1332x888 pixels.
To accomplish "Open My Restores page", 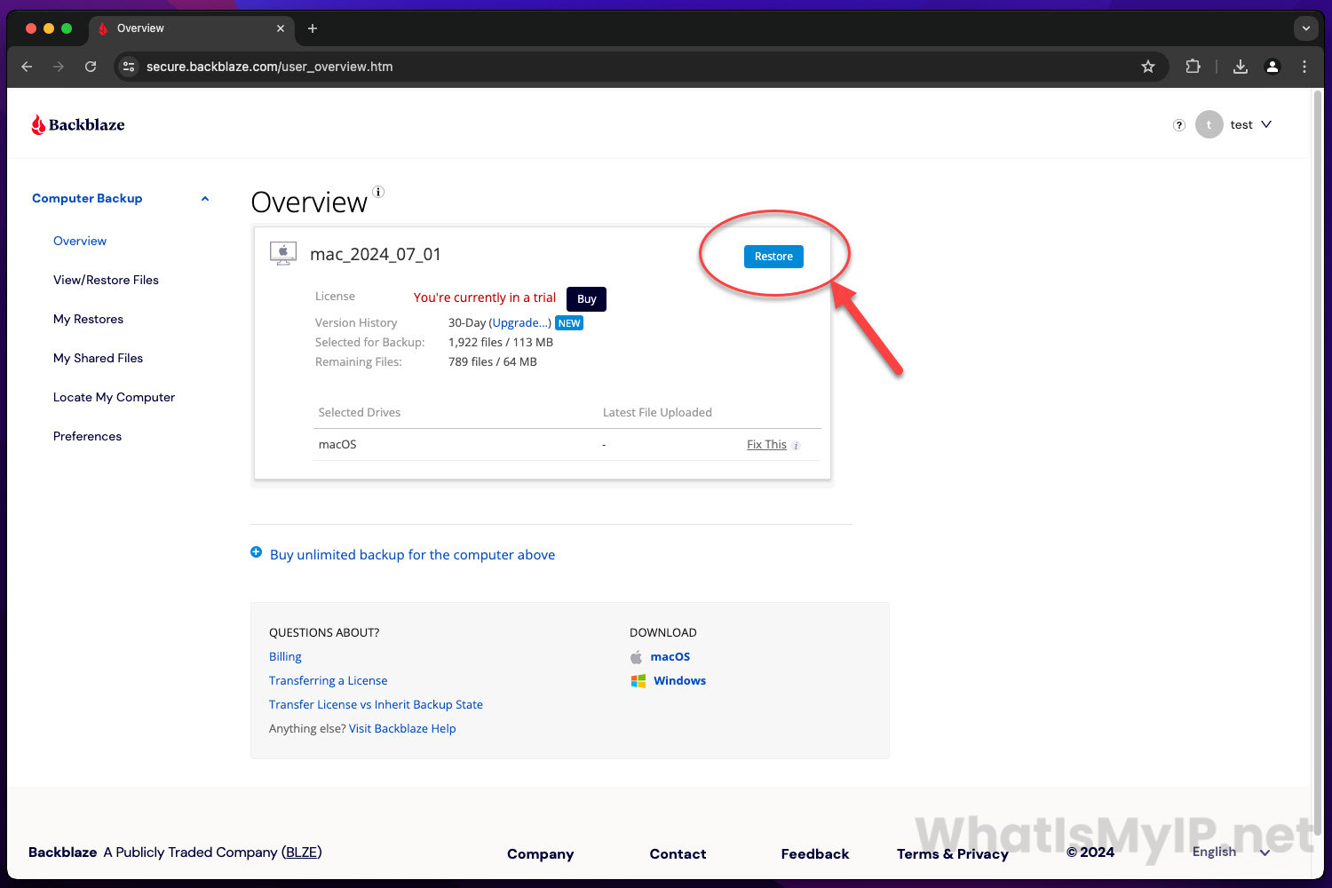I will tap(88, 319).
